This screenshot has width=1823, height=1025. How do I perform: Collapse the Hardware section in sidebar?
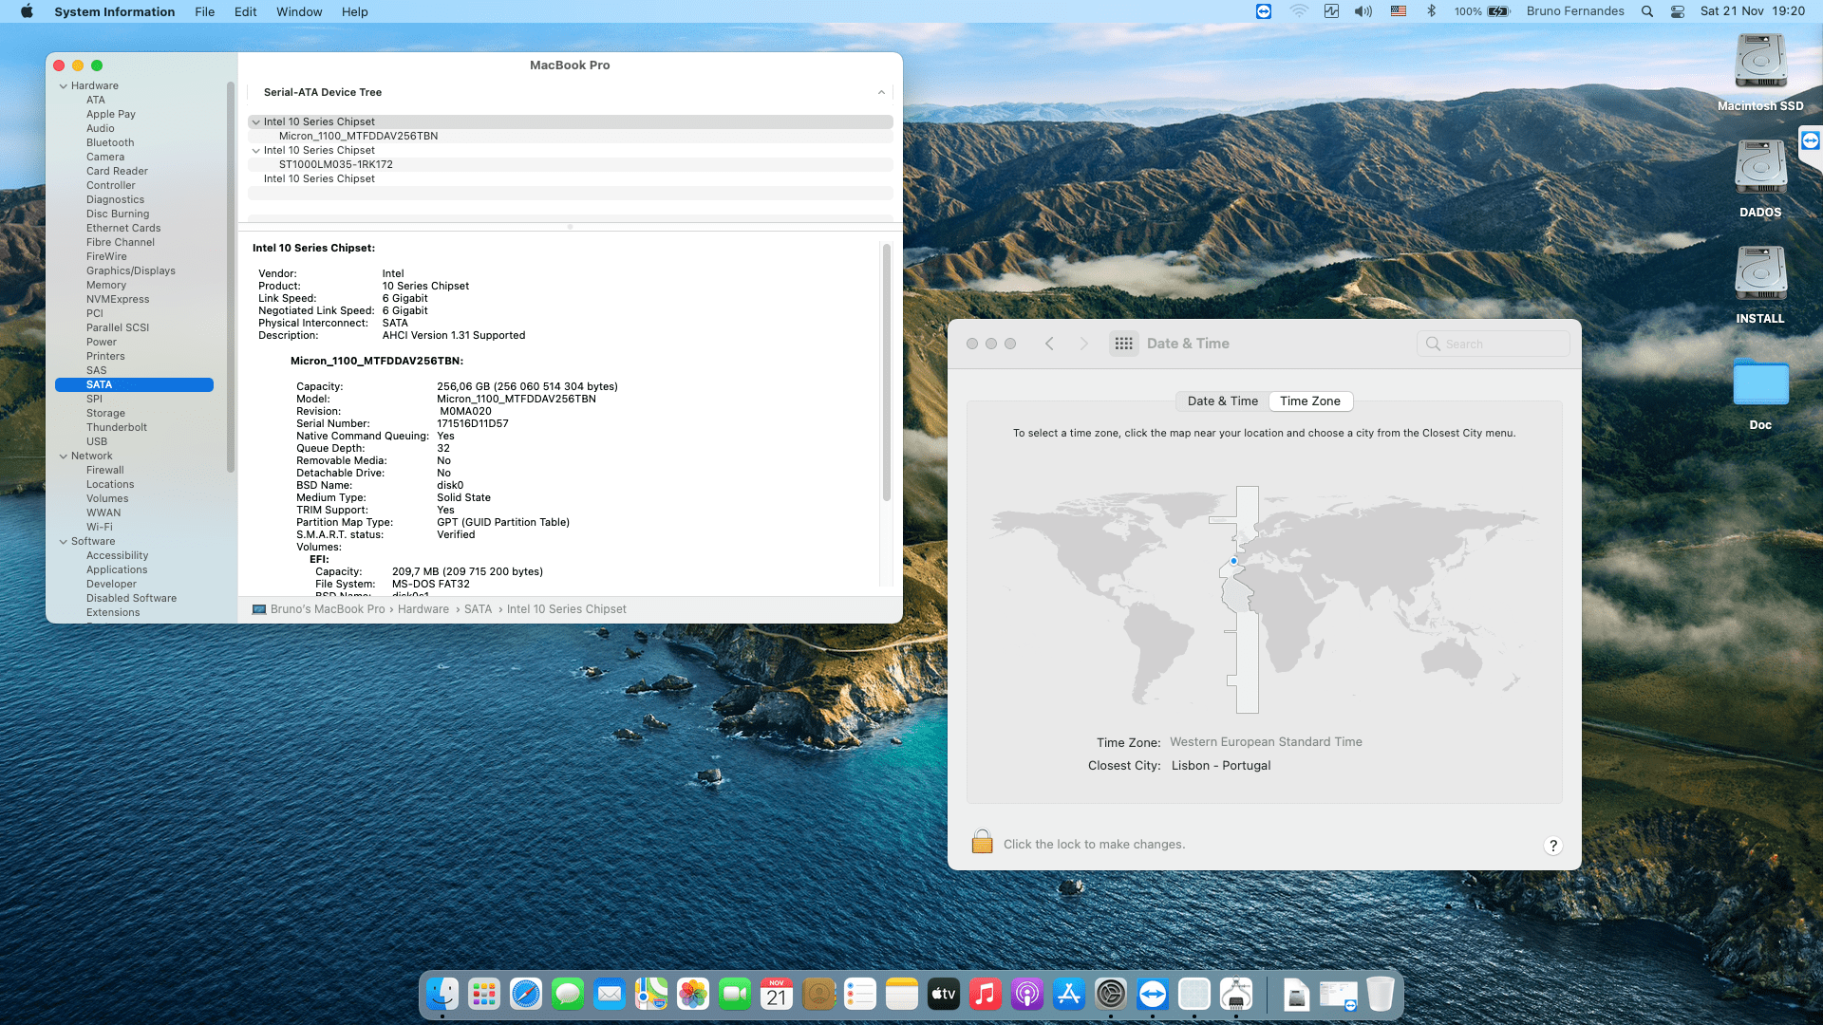(x=63, y=85)
